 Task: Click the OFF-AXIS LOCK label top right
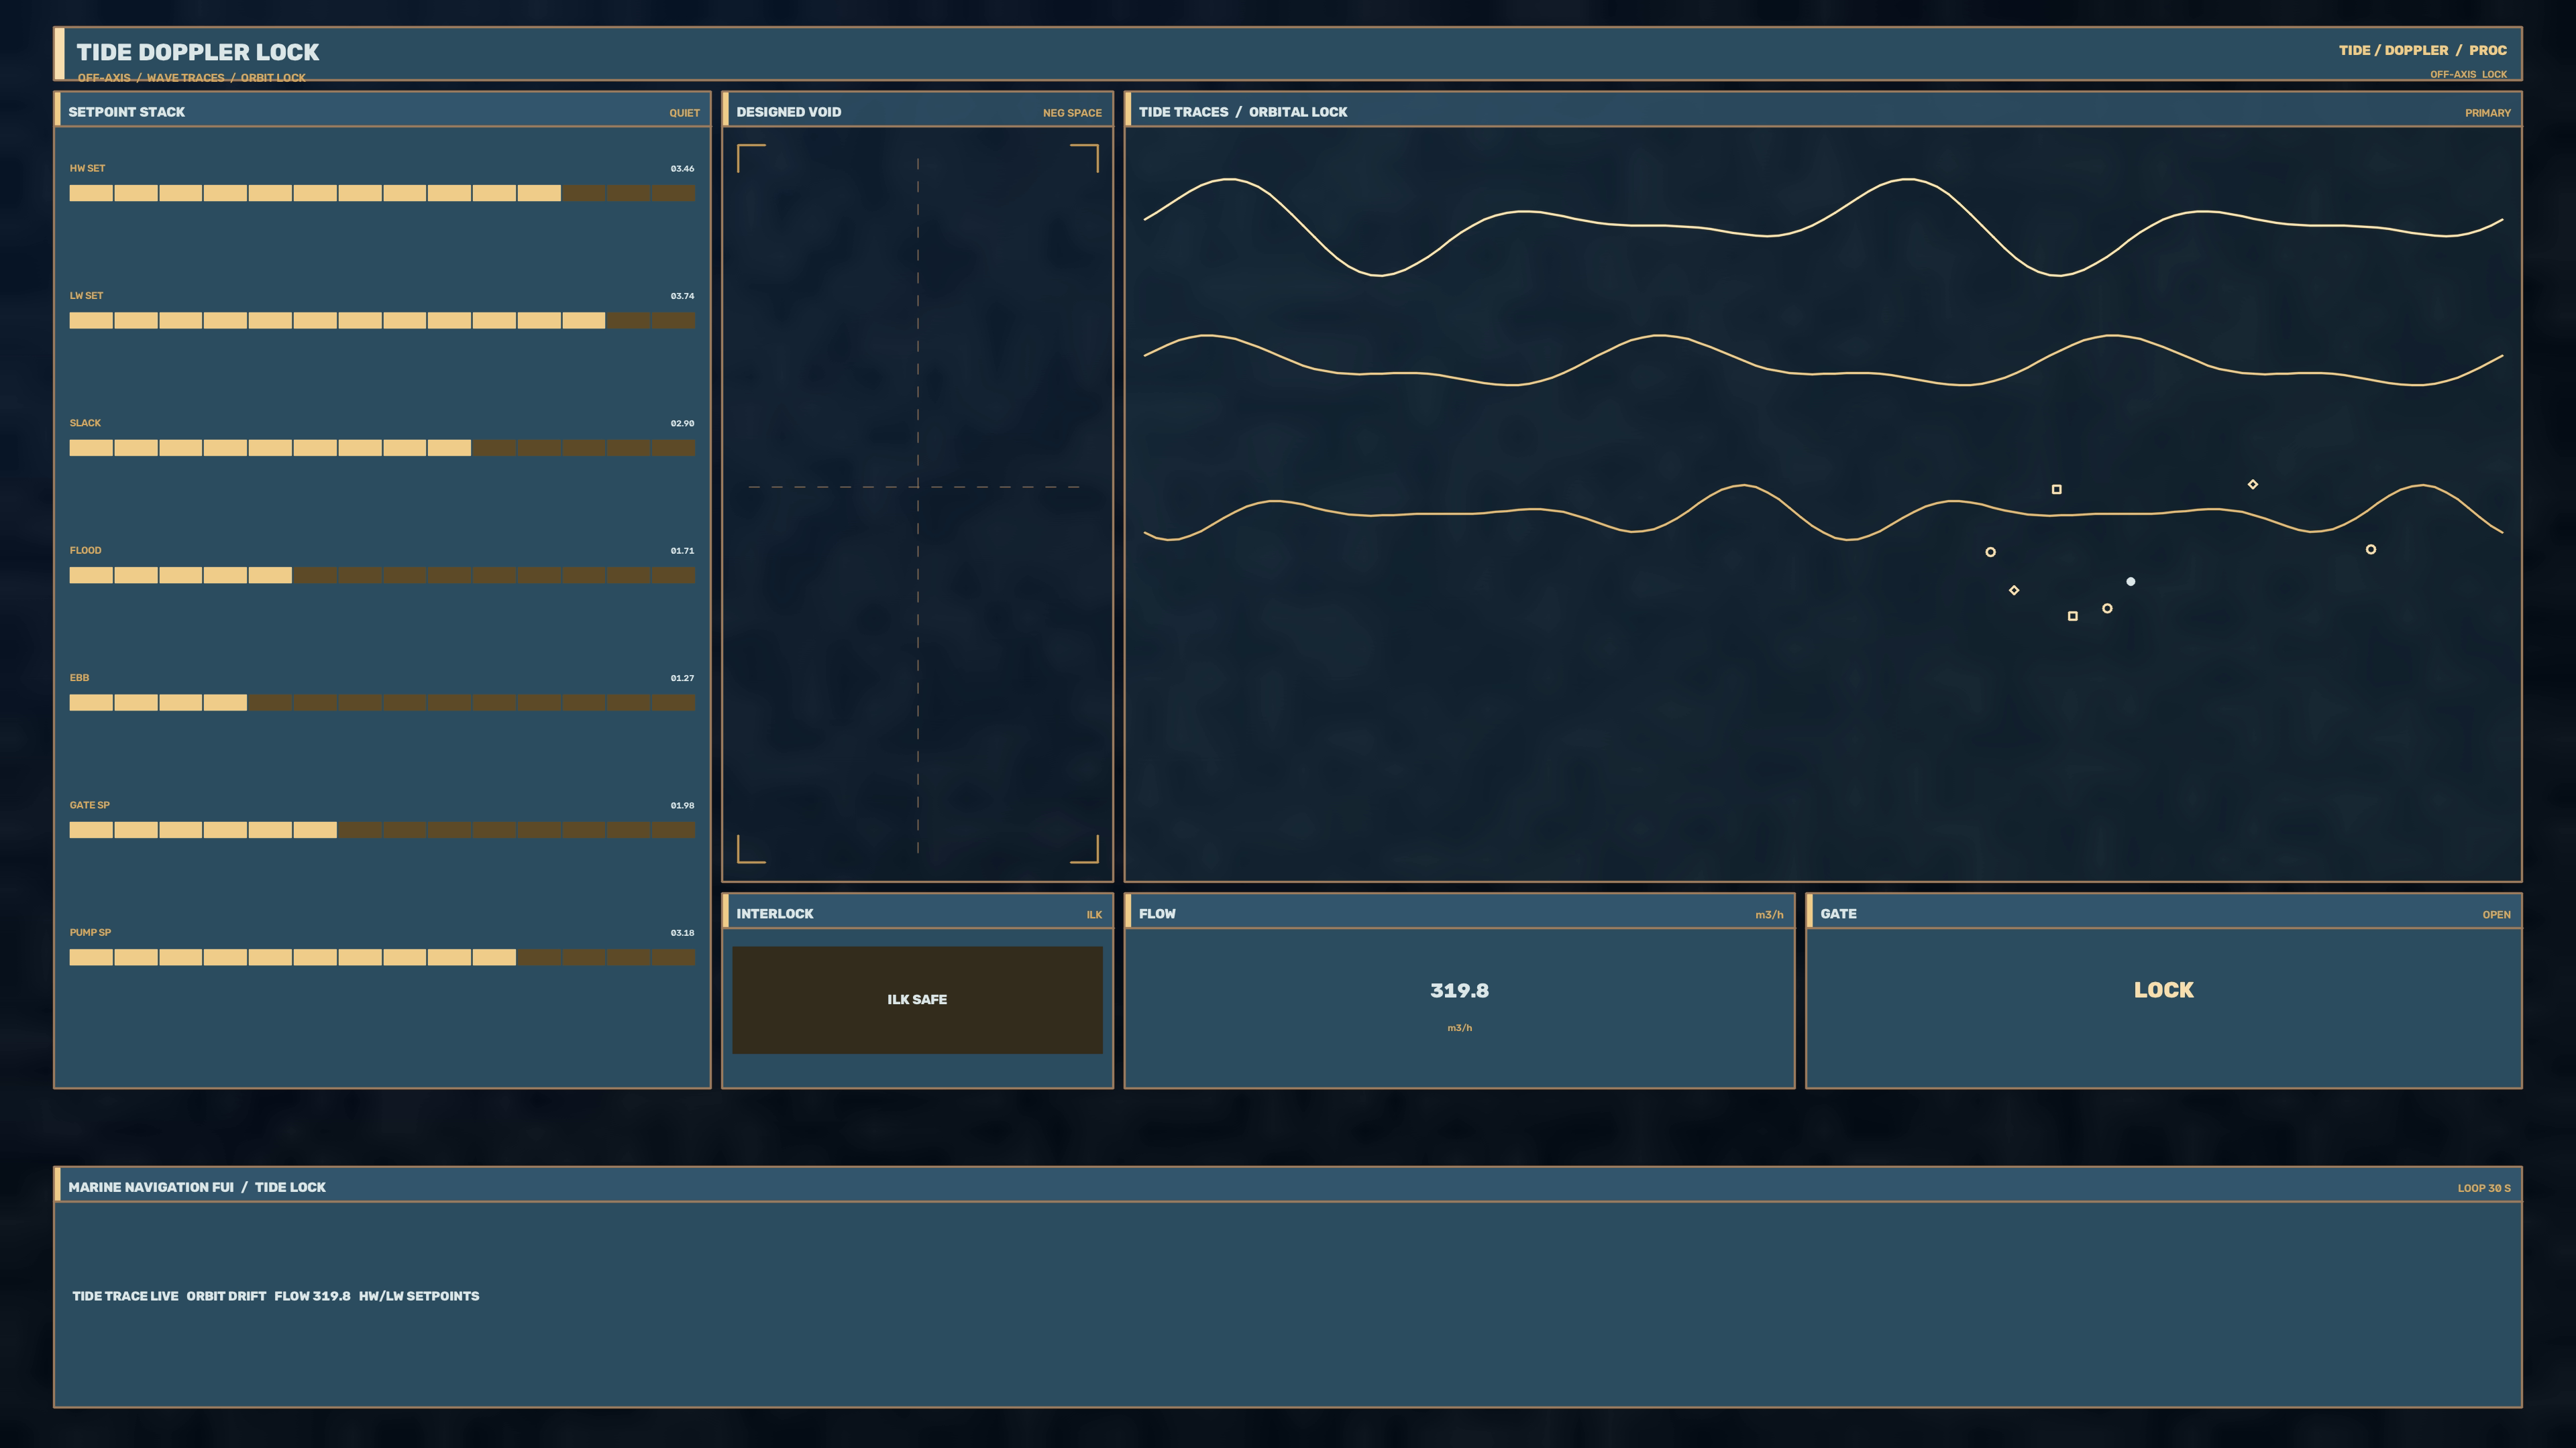coord(2468,74)
